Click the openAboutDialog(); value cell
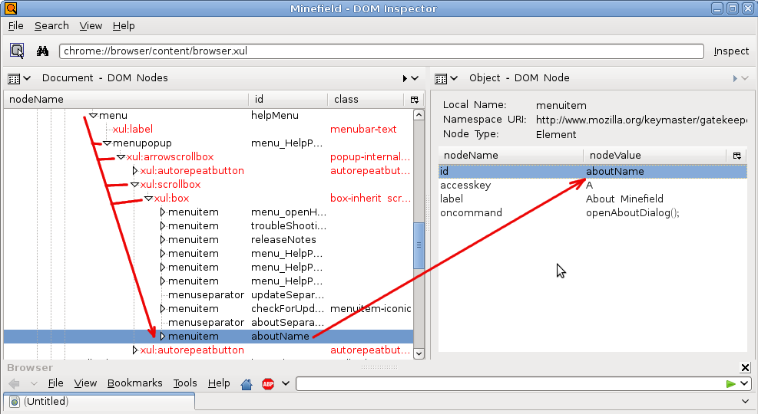This screenshot has height=414, width=758. pos(633,213)
